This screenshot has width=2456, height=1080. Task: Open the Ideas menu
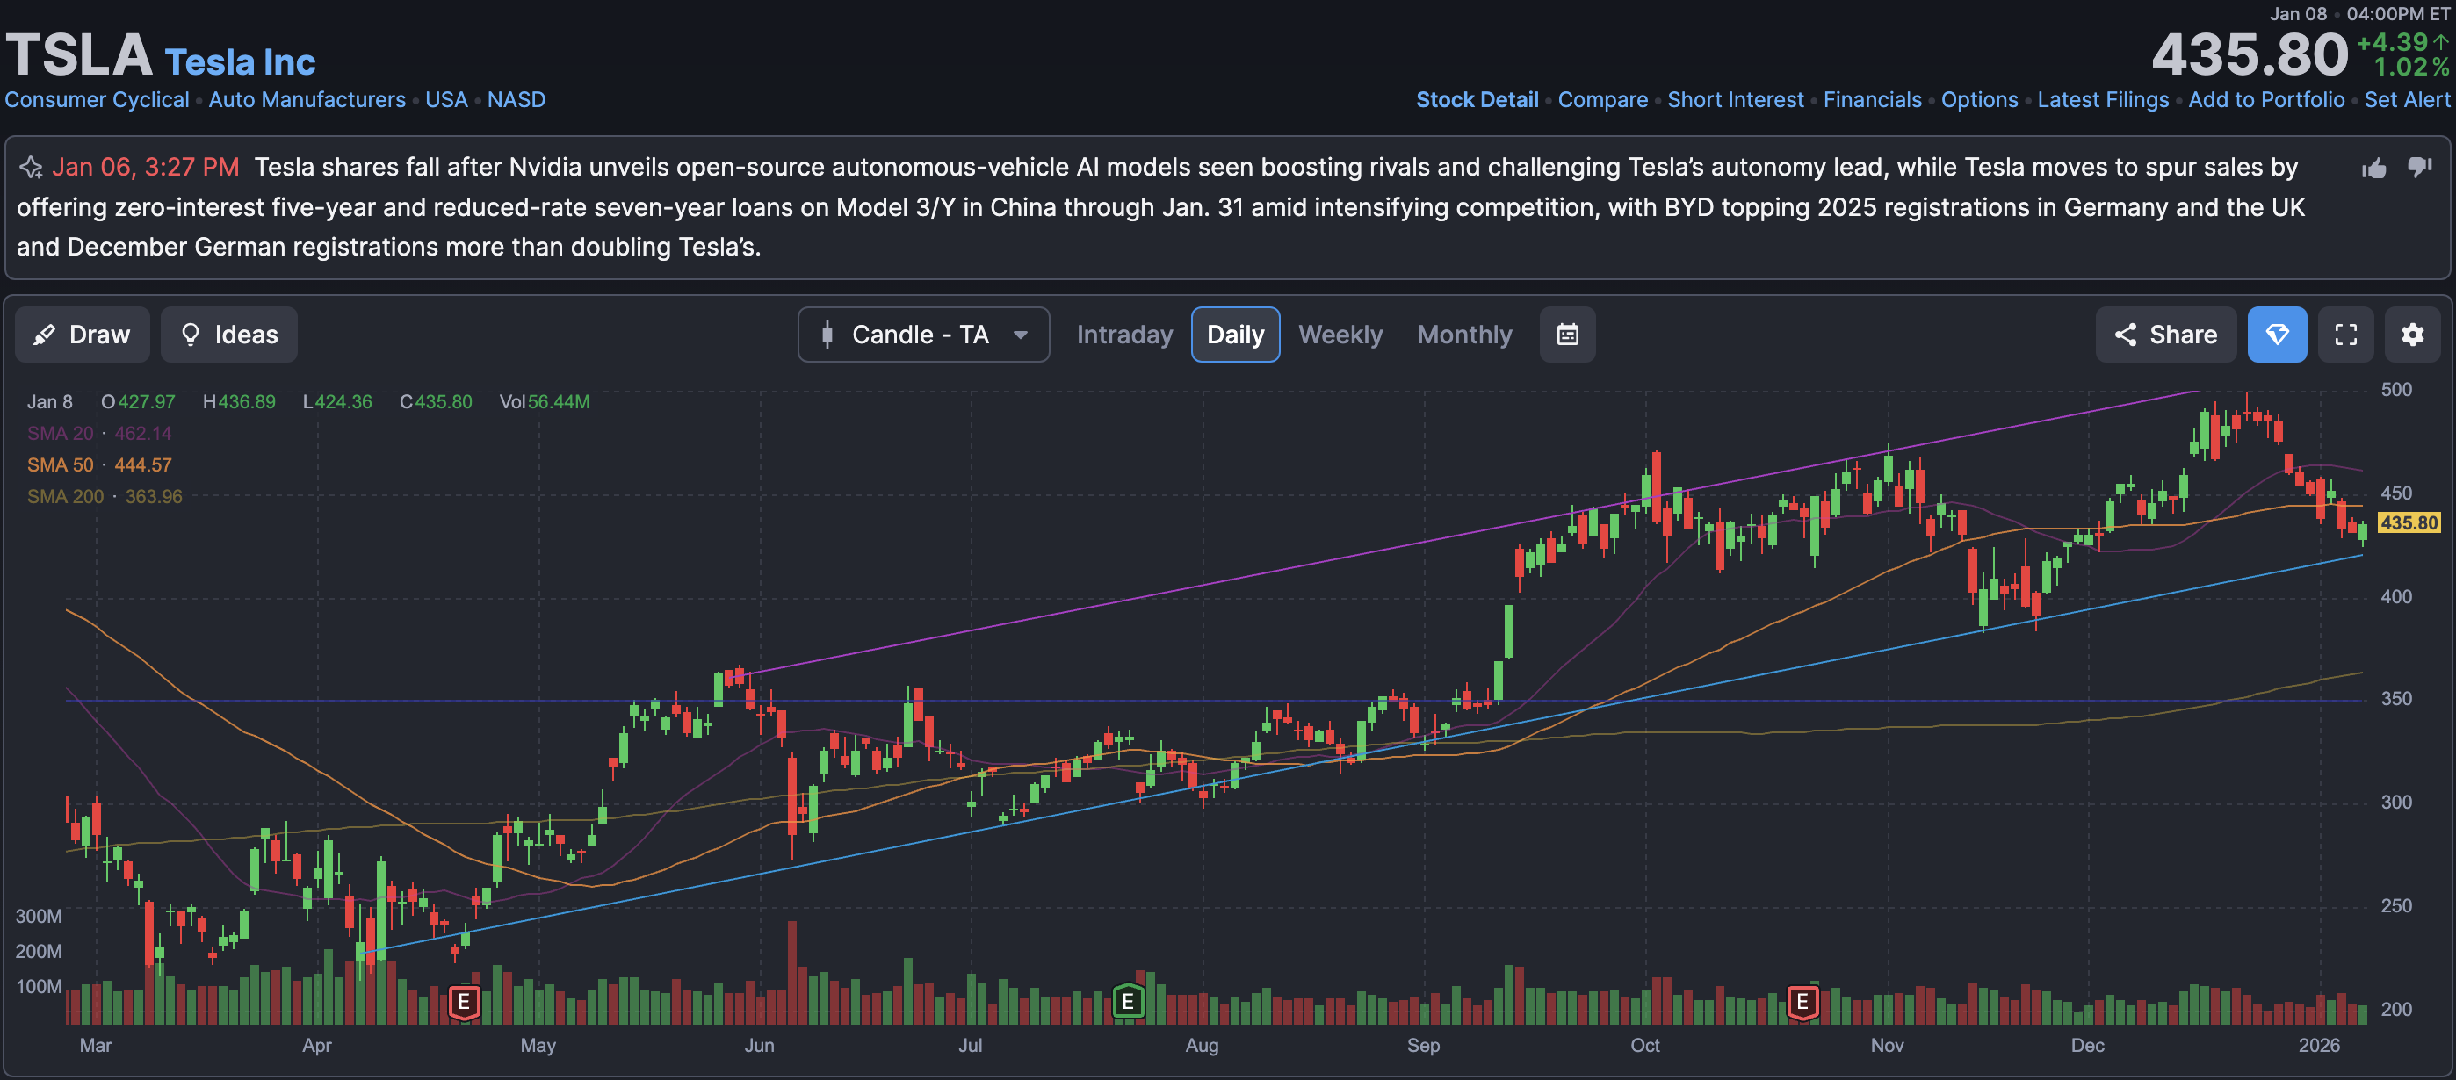point(228,335)
